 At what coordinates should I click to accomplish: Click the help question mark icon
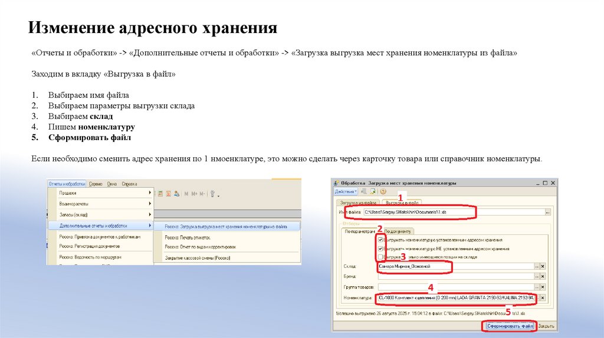[x=383, y=191]
